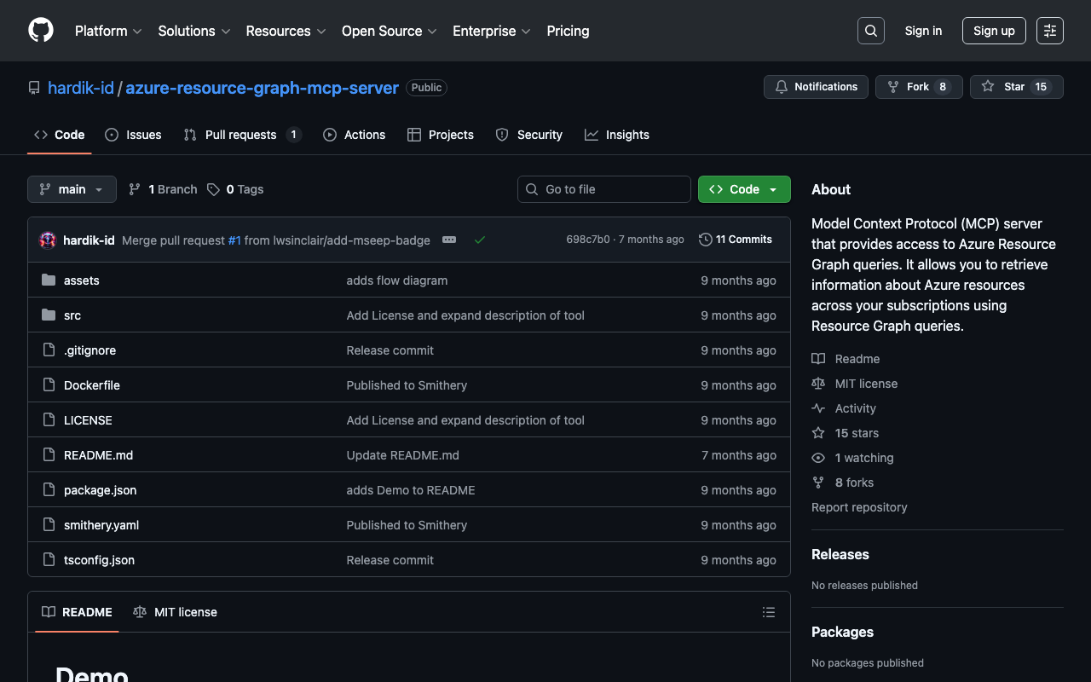Expand the Platform menu
Screen dimensions: 1091x682
tap(108, 31)
